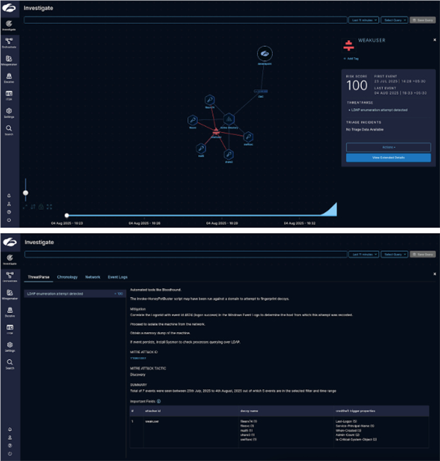Click the Search icon in the lower sidebar
Image resolution: width=440 pixels, height=461 pixels.
pyautogui.click(x=9, y=363)
